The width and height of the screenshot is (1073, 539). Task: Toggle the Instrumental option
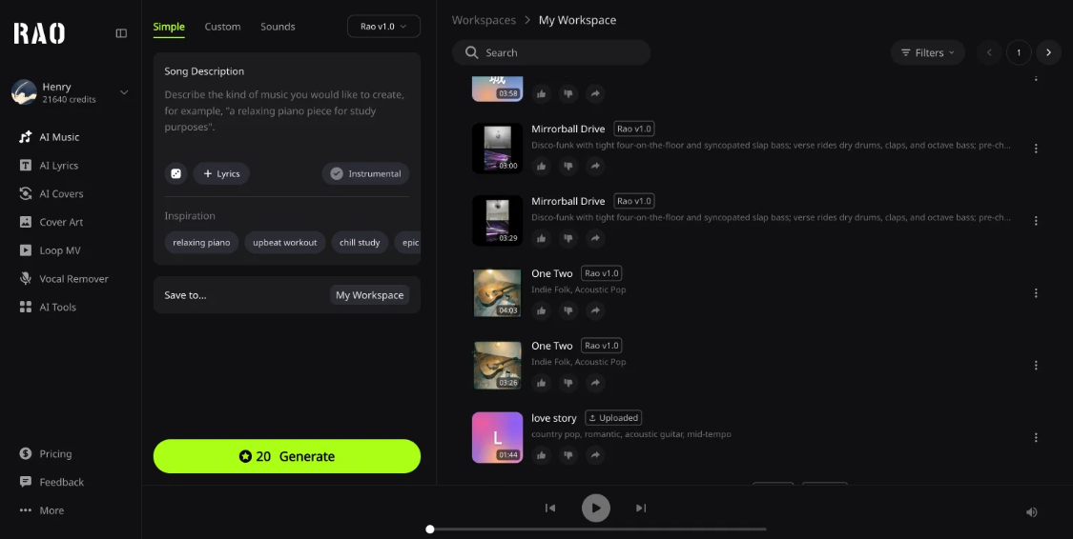(365, 173)
